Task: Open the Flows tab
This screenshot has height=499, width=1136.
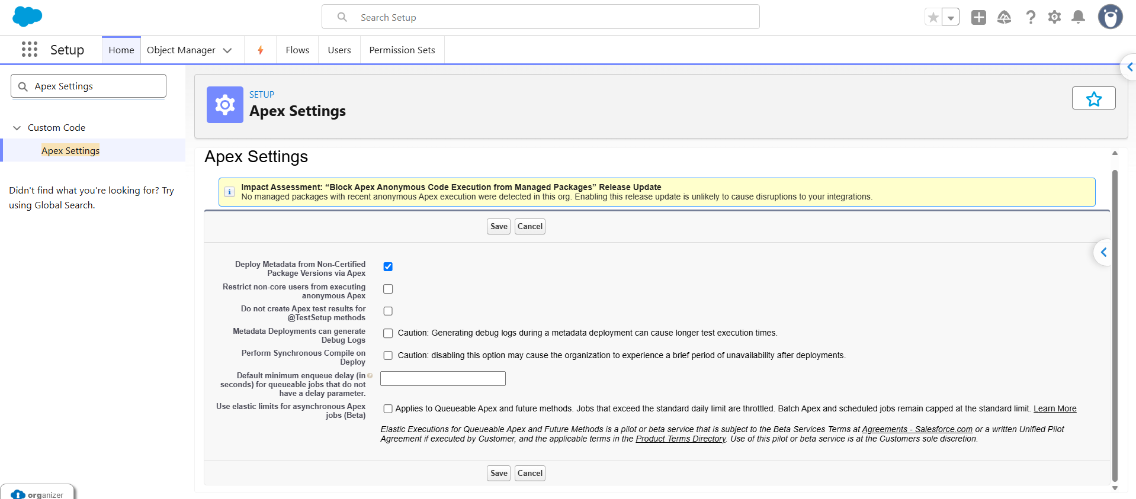Action: [297, 50]
